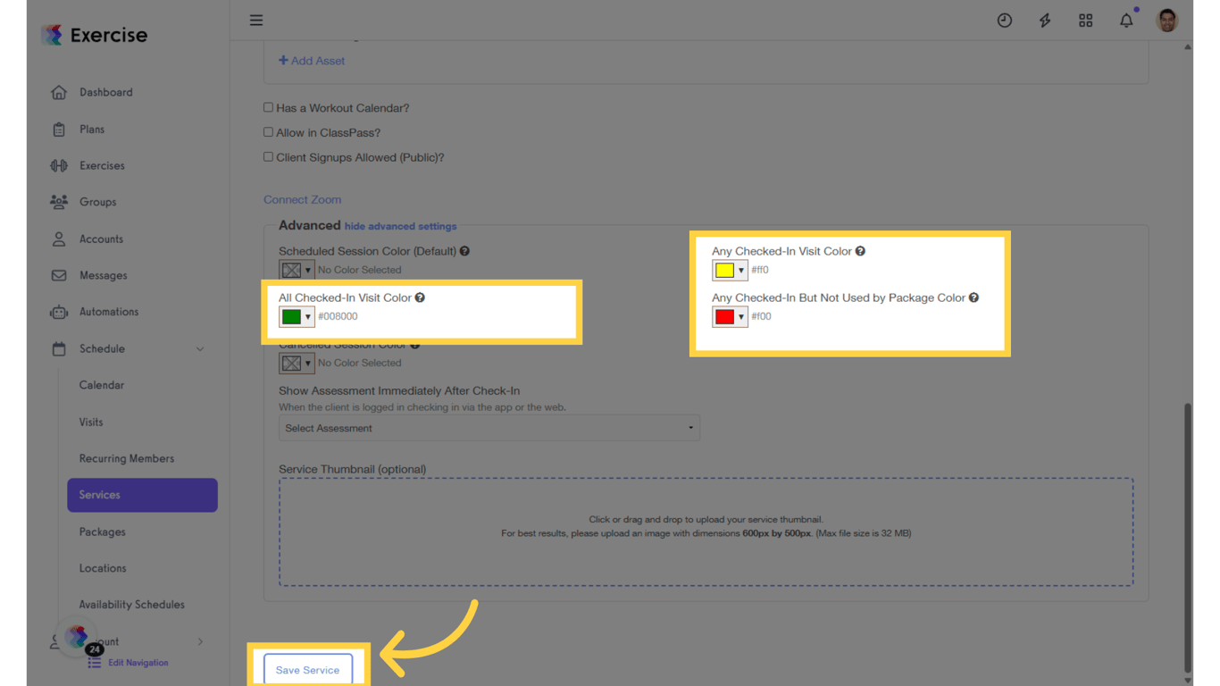
Task: Open Cancelled Session Color picker dropdown
Action: [297, 363]
